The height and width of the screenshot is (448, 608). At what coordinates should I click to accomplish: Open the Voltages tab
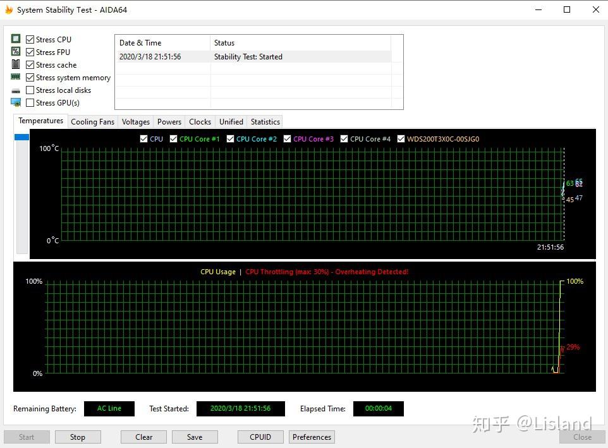[135, 121]
